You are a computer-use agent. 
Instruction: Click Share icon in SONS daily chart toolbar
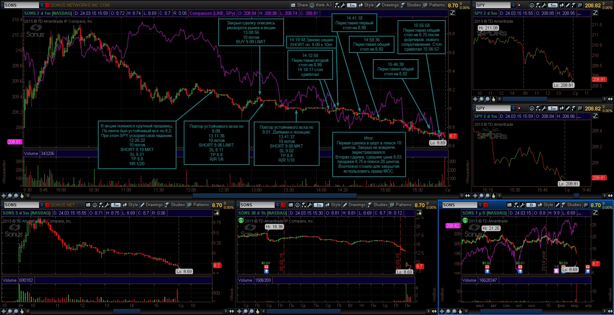click(x=510, y=205)
